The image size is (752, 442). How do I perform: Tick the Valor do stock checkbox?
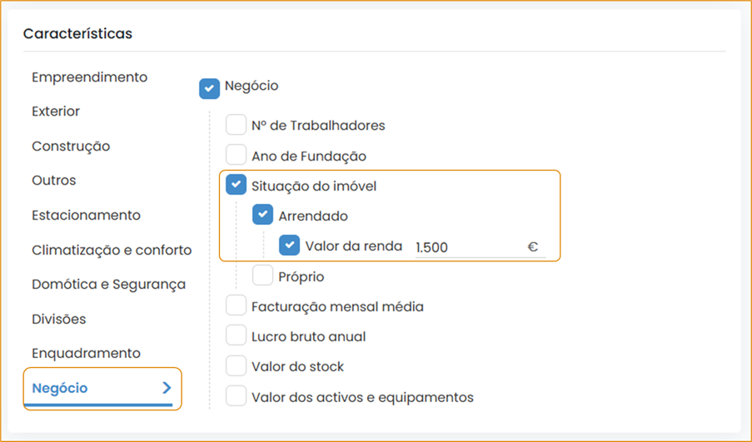[237, 366]
